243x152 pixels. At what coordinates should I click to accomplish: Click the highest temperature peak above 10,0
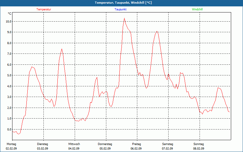[x=124, y=18]
